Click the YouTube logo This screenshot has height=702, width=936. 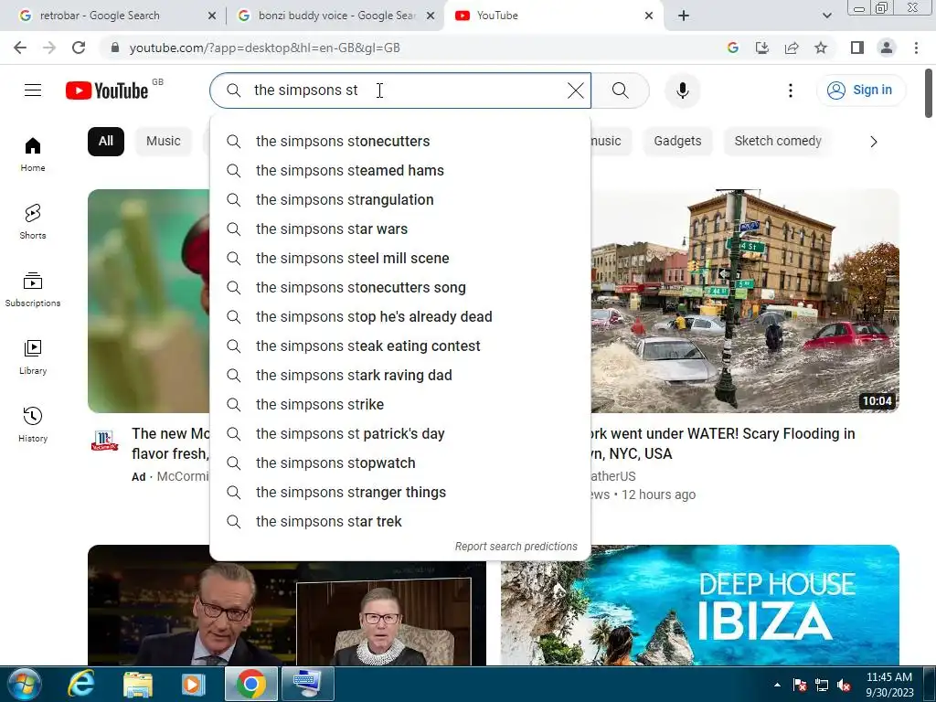tap(108, 90)
